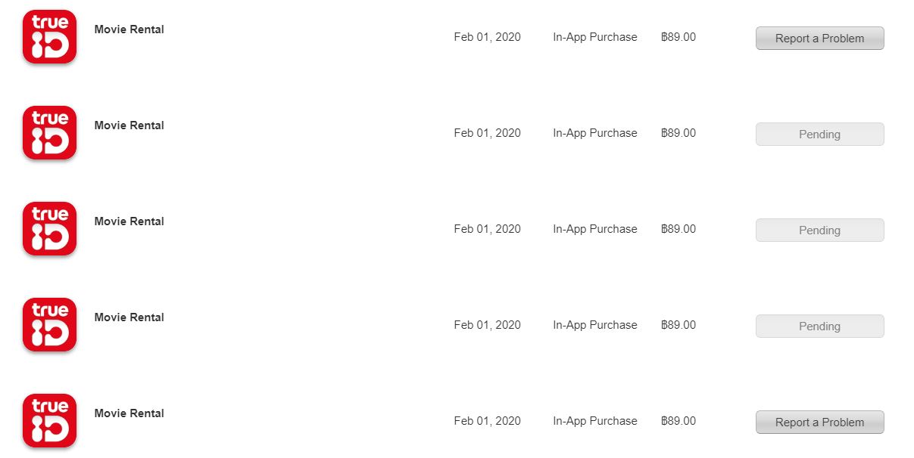Open the fourth row's Movie Rental title
This screenshot has width=914, height=458.
[129, 317]
